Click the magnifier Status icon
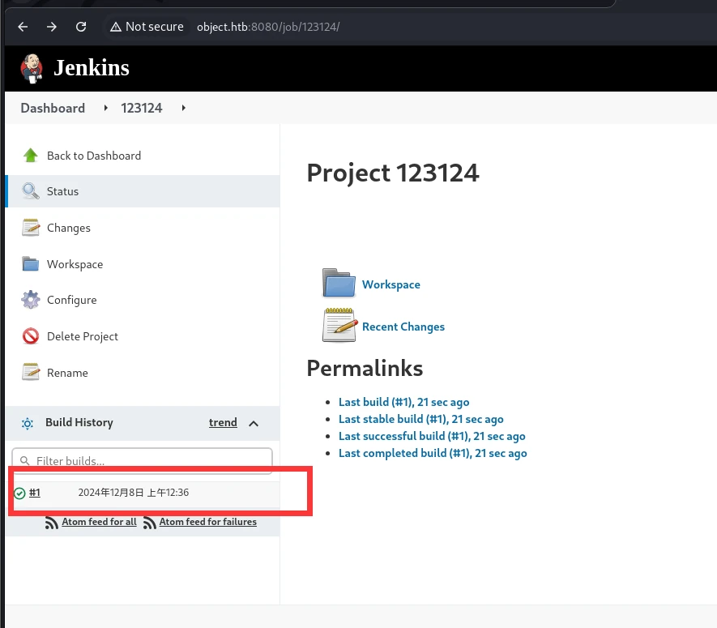 31,191
